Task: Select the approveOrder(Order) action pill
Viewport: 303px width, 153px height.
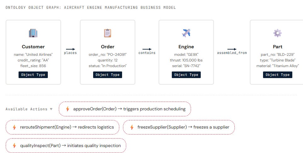Action: point(125,109)
